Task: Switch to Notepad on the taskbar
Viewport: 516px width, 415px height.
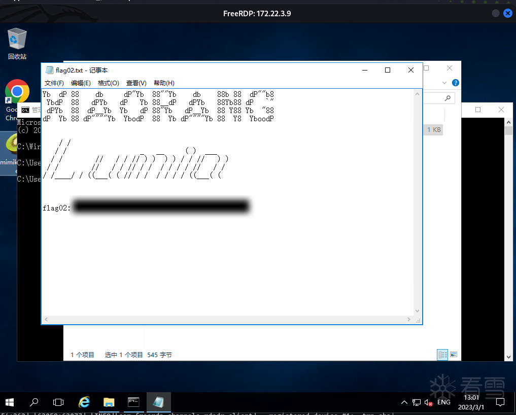Action: (x=158, y=402)
